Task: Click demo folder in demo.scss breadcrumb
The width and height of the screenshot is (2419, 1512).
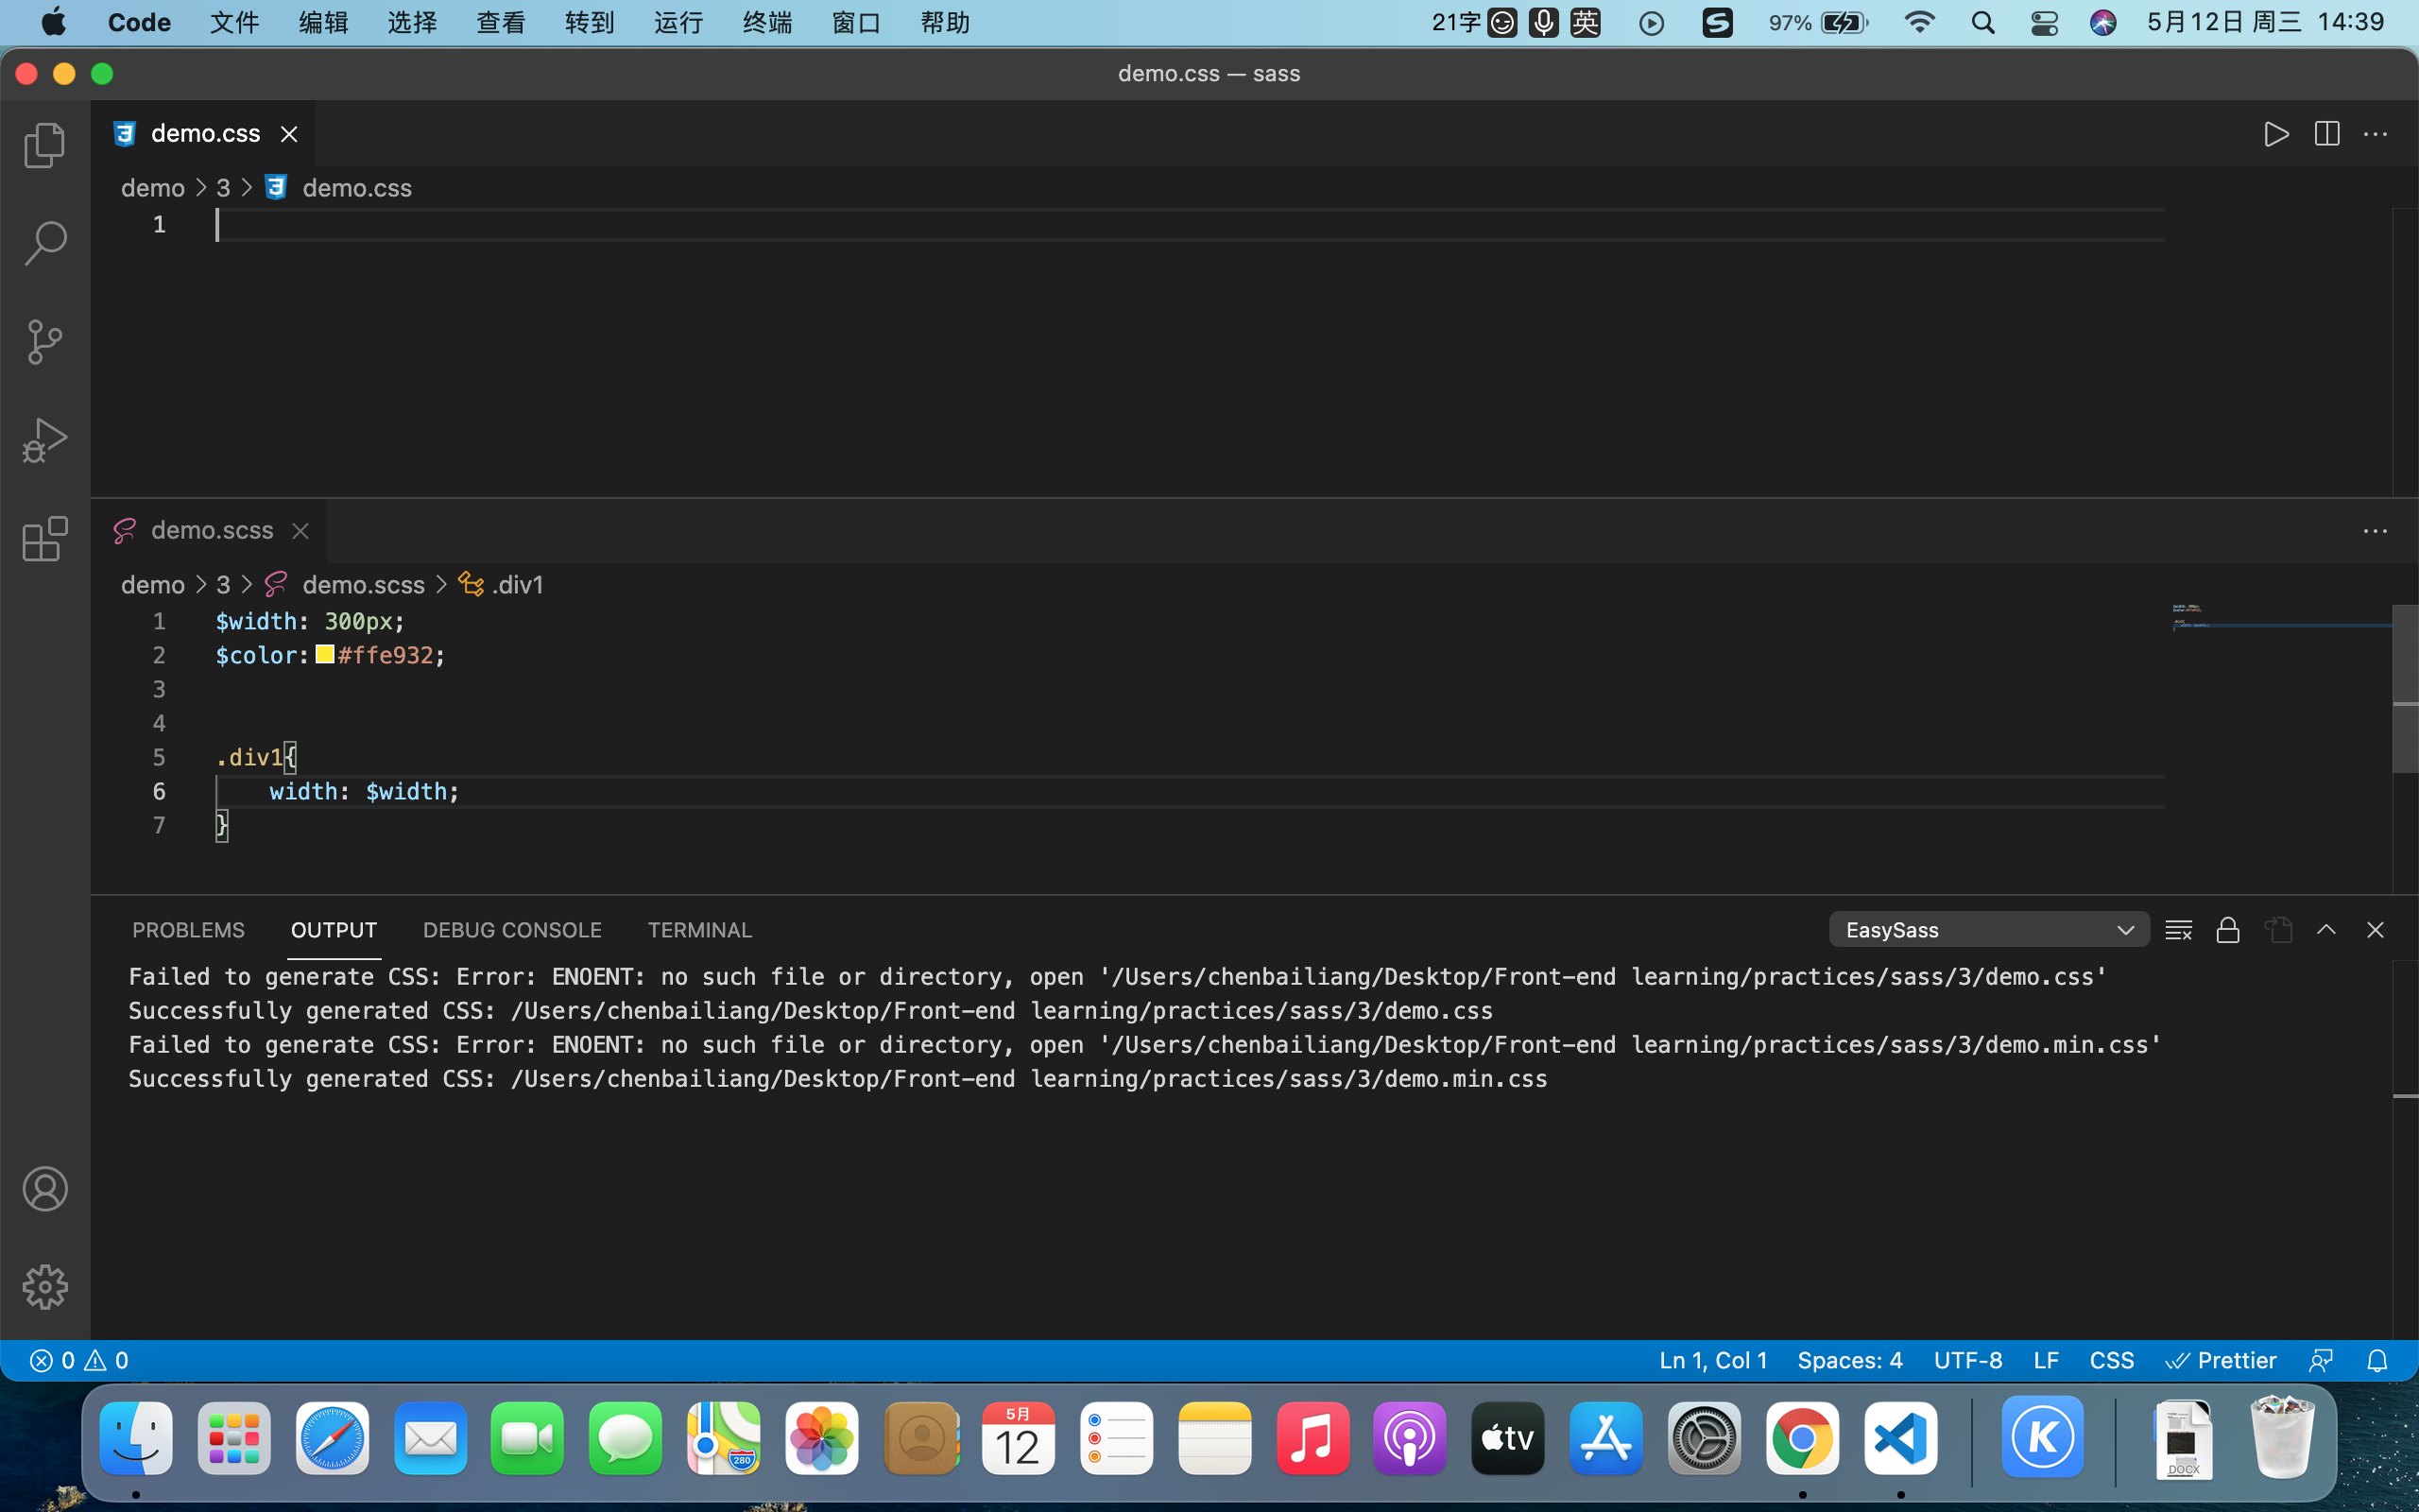Action: (153, 585)
